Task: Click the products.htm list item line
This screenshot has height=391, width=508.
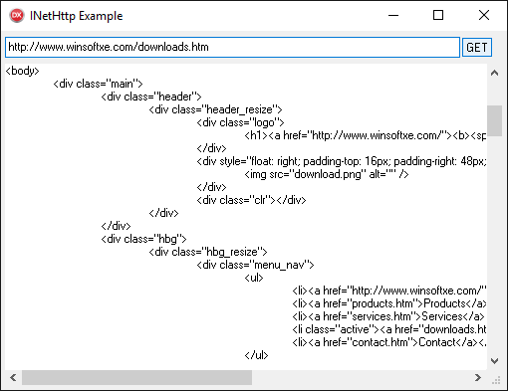Action: [389, 303]
